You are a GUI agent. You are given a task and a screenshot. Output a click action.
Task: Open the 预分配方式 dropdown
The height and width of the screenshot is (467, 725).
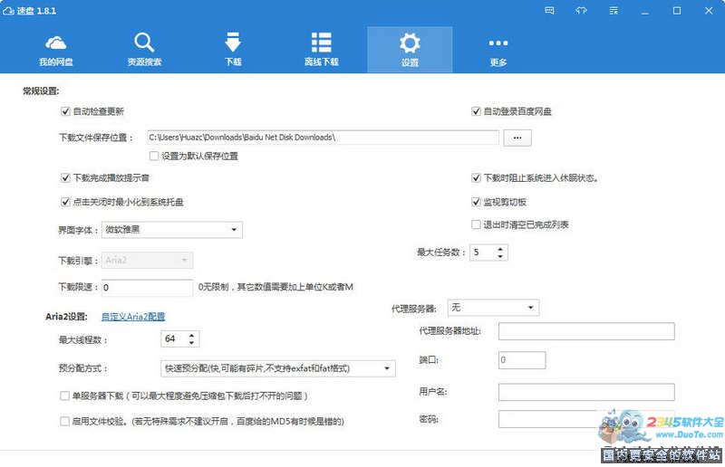point(278,368)
